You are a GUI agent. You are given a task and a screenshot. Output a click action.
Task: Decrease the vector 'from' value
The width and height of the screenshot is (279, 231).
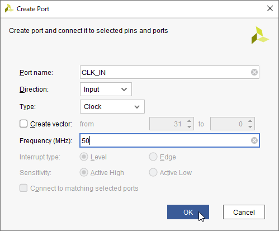[189, 127]
